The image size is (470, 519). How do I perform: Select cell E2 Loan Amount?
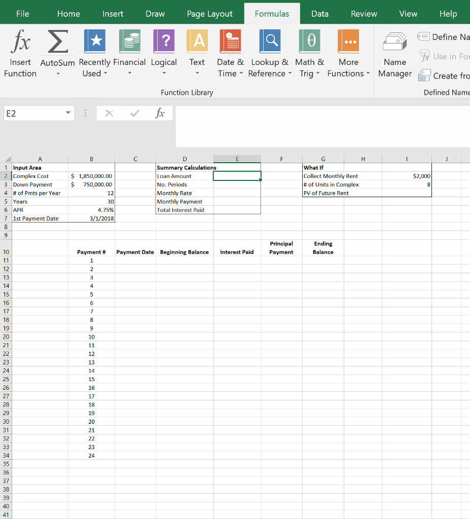point(237,176)
